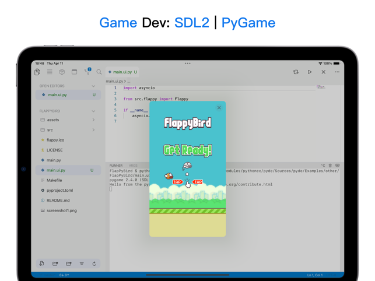
Task: Click the refresh icon in sidebar footer
Action: [94, 264]
